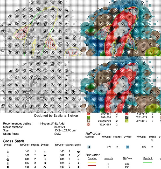161x169 pixels.
Task: Click the chevron symbol for color 827
Action: (x=45, y=167)
